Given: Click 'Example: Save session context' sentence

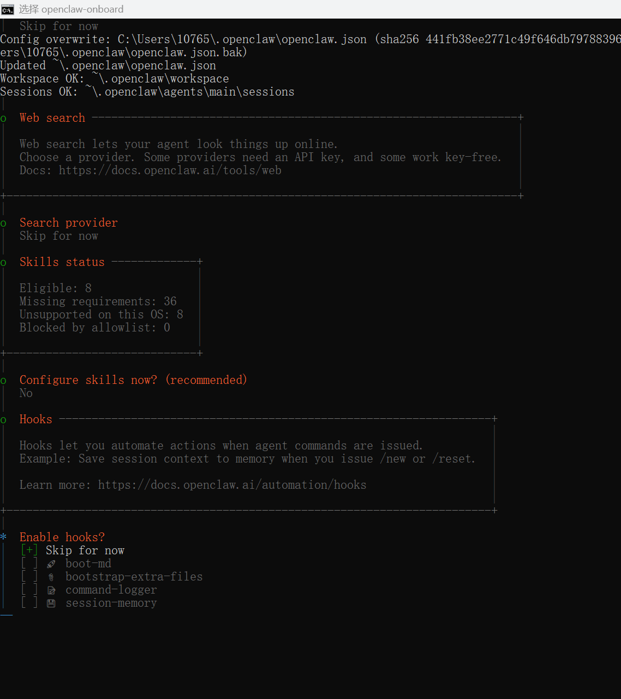Looking at the screenshot, I should [248, 459].
